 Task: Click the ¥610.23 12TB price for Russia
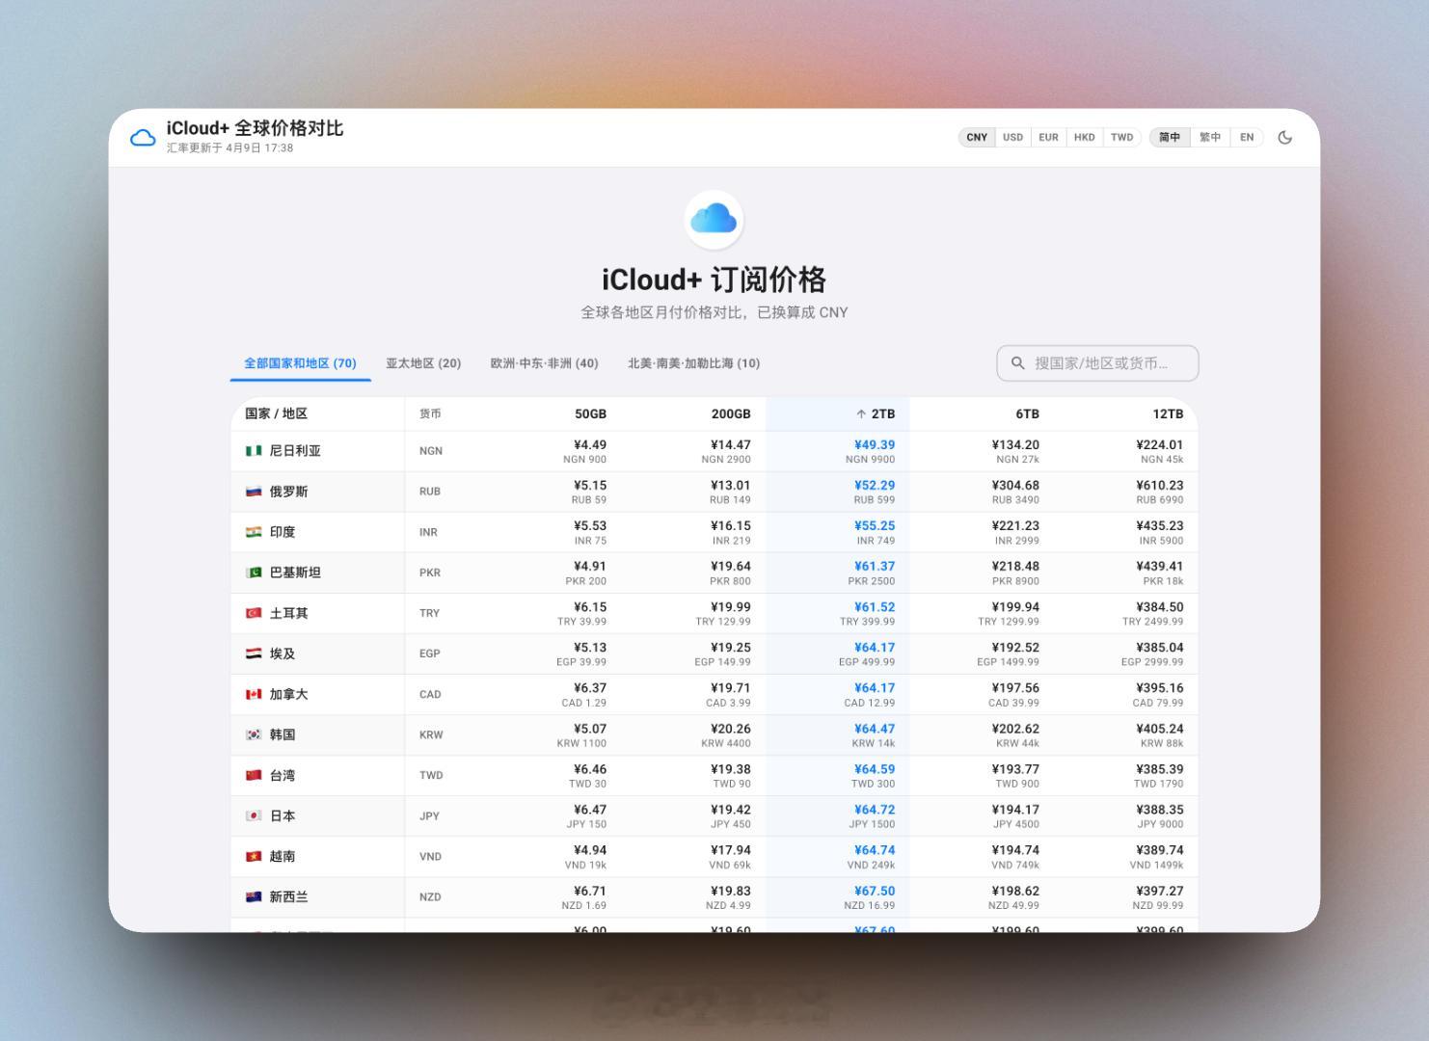(x=1159, y=485)
